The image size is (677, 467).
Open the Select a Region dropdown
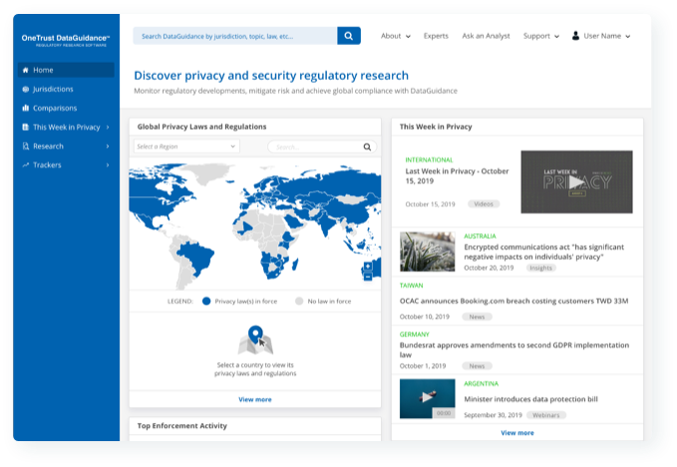point(186,146)
